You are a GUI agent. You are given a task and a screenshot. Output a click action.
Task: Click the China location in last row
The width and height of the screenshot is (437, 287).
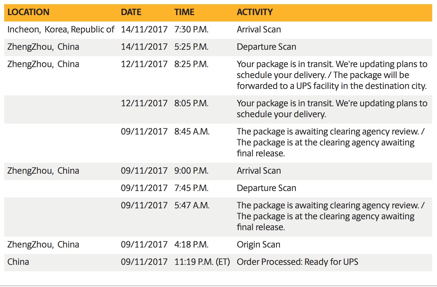18,262
